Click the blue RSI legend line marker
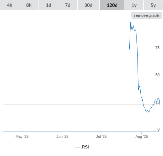 coord(77,147)
